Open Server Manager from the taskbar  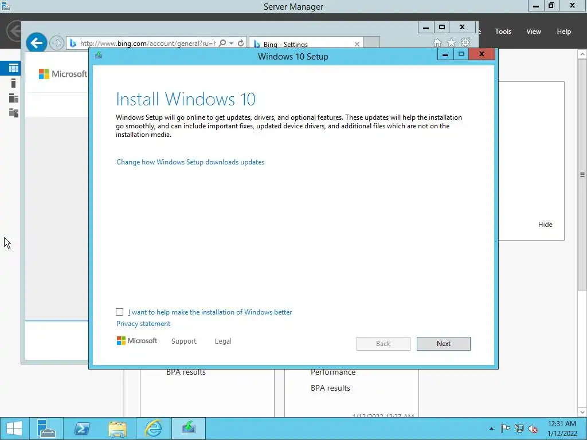coord(46,429)
